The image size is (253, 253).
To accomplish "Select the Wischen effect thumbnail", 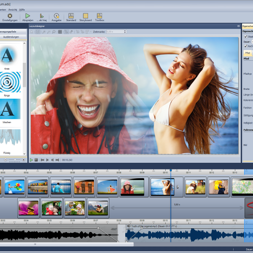I will click(10, 109).
